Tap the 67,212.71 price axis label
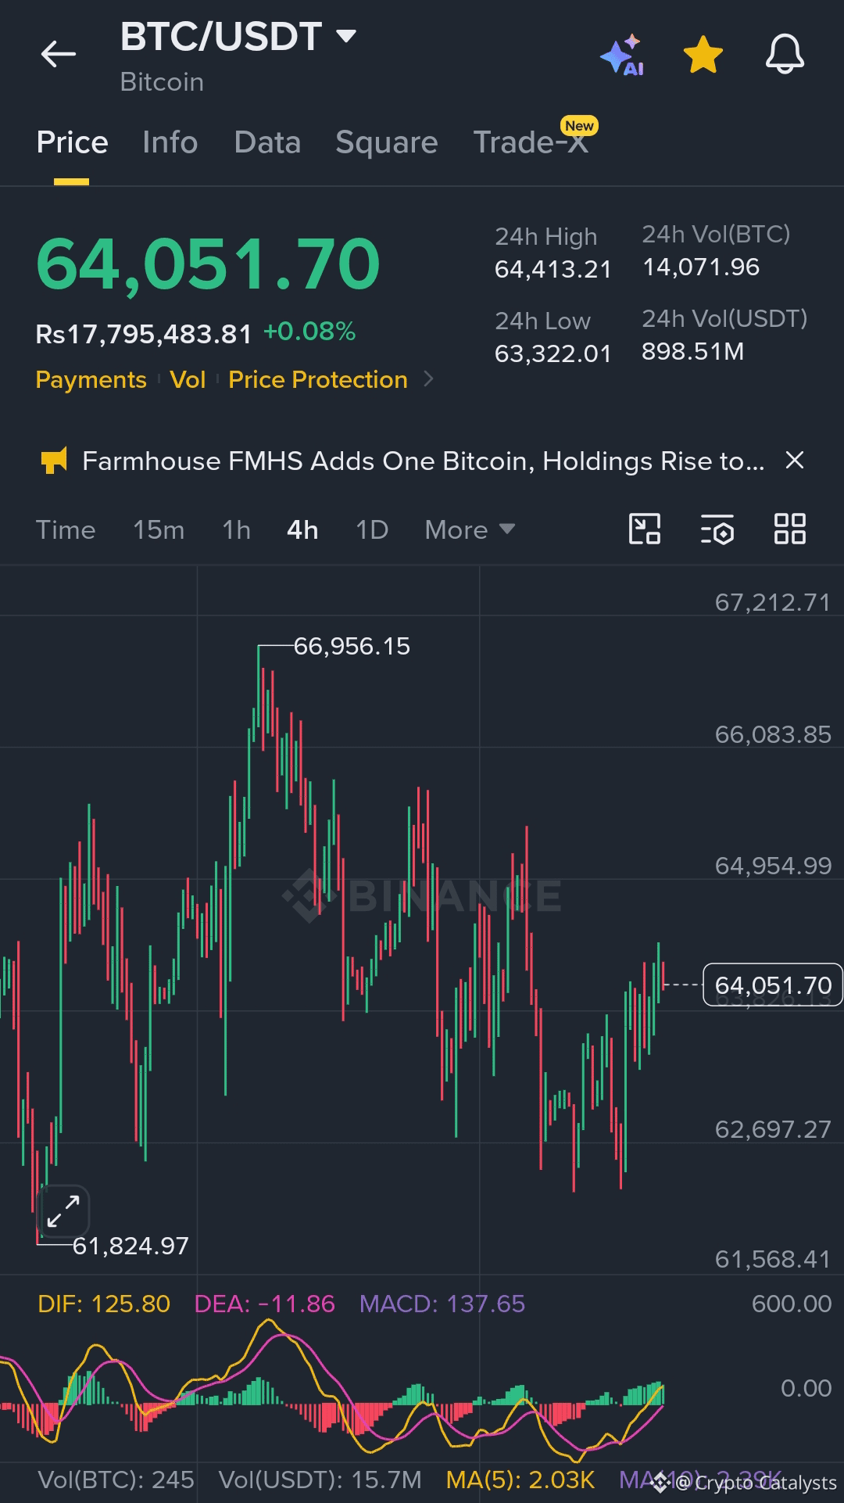 point(773,602)
